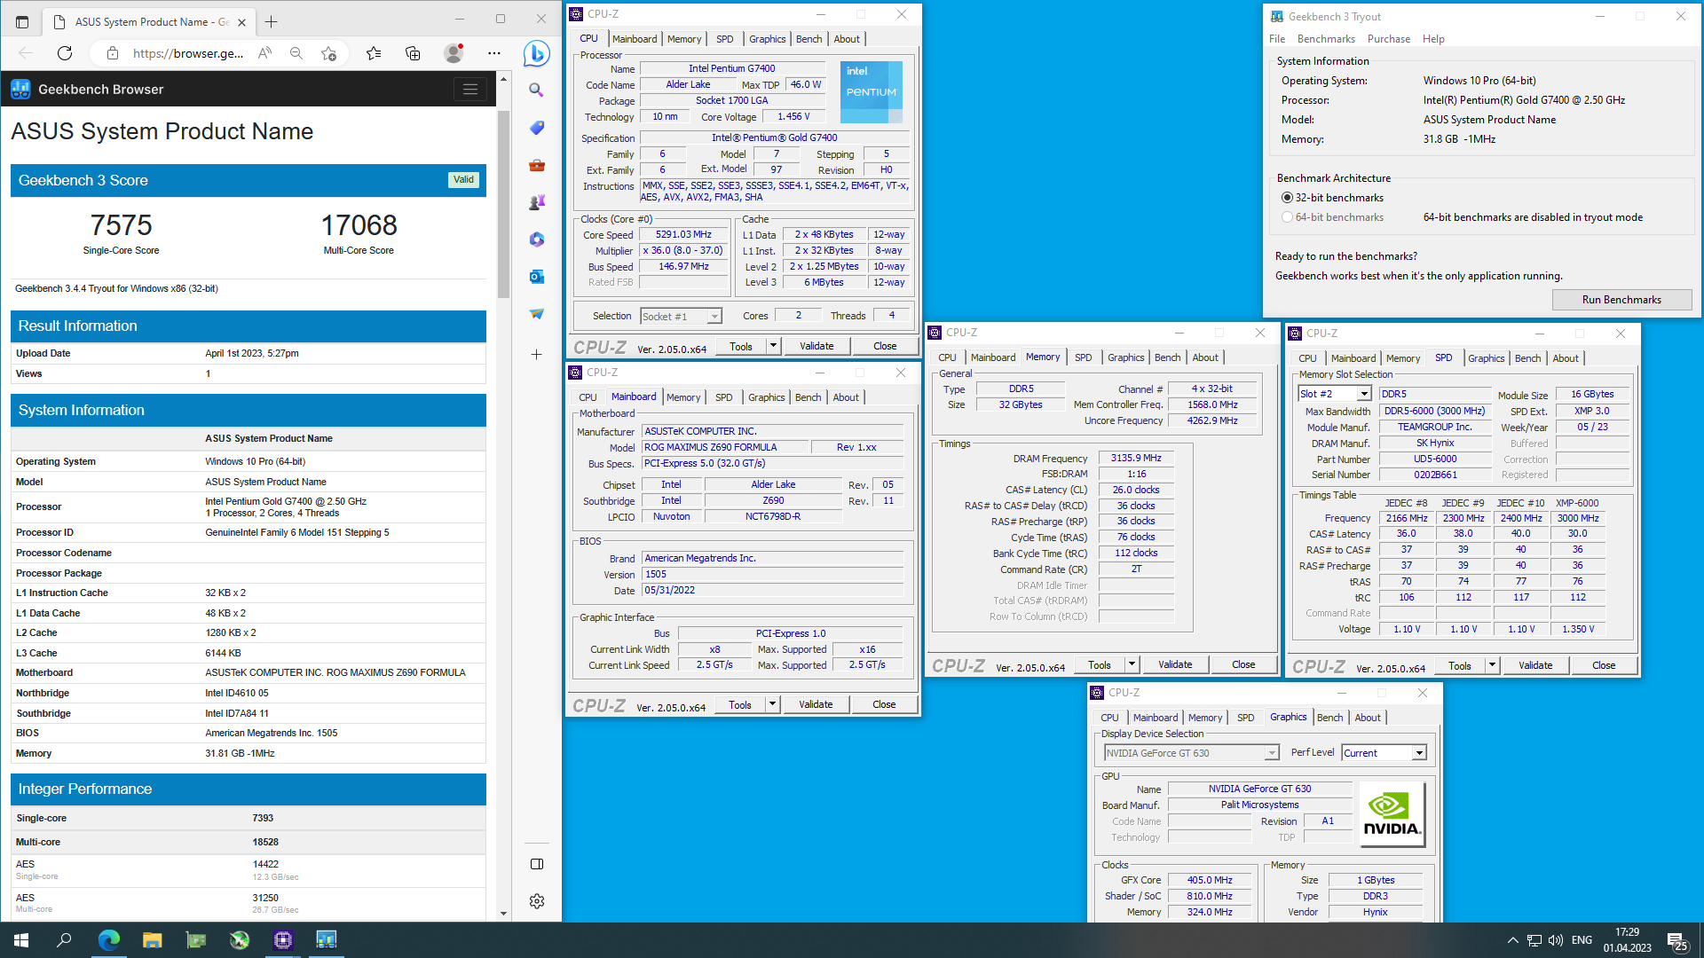Viewport: 1704px width, 958px height.
Task: Expand the NVIDIA GeForce GT 630 device dropdown
Action: pyautogui.click(x=1272, y=753)
